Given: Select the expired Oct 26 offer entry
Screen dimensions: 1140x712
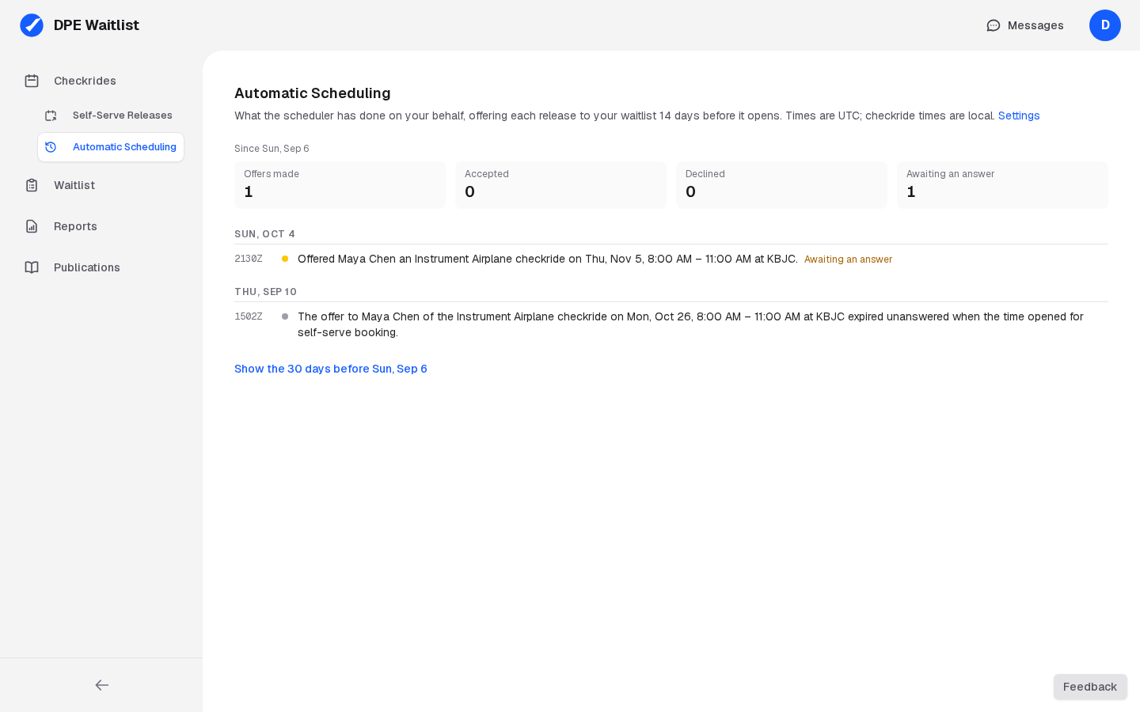Looking at the screenshot, I should [x=671, y=324].
